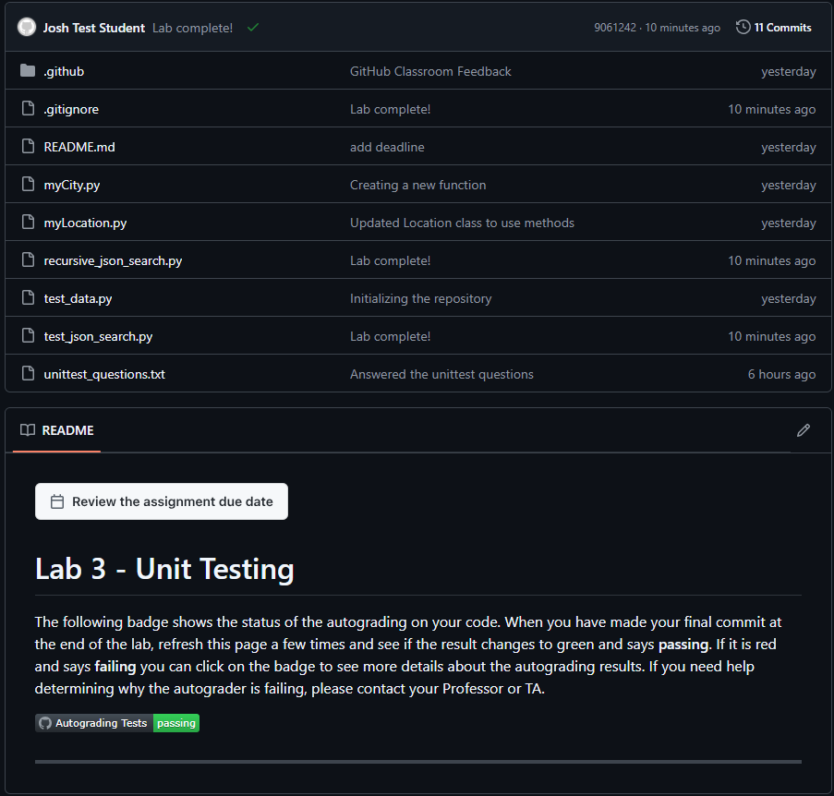View all 11 Commits
Viewport: 834px width, 796px height.
[781, 27]
